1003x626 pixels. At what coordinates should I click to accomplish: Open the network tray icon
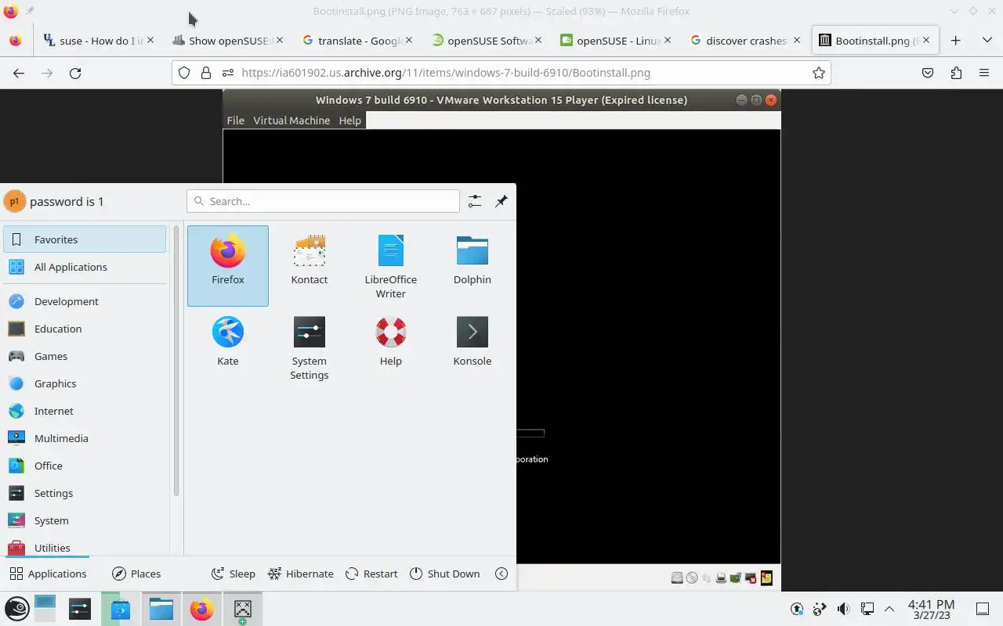[867, 609]
